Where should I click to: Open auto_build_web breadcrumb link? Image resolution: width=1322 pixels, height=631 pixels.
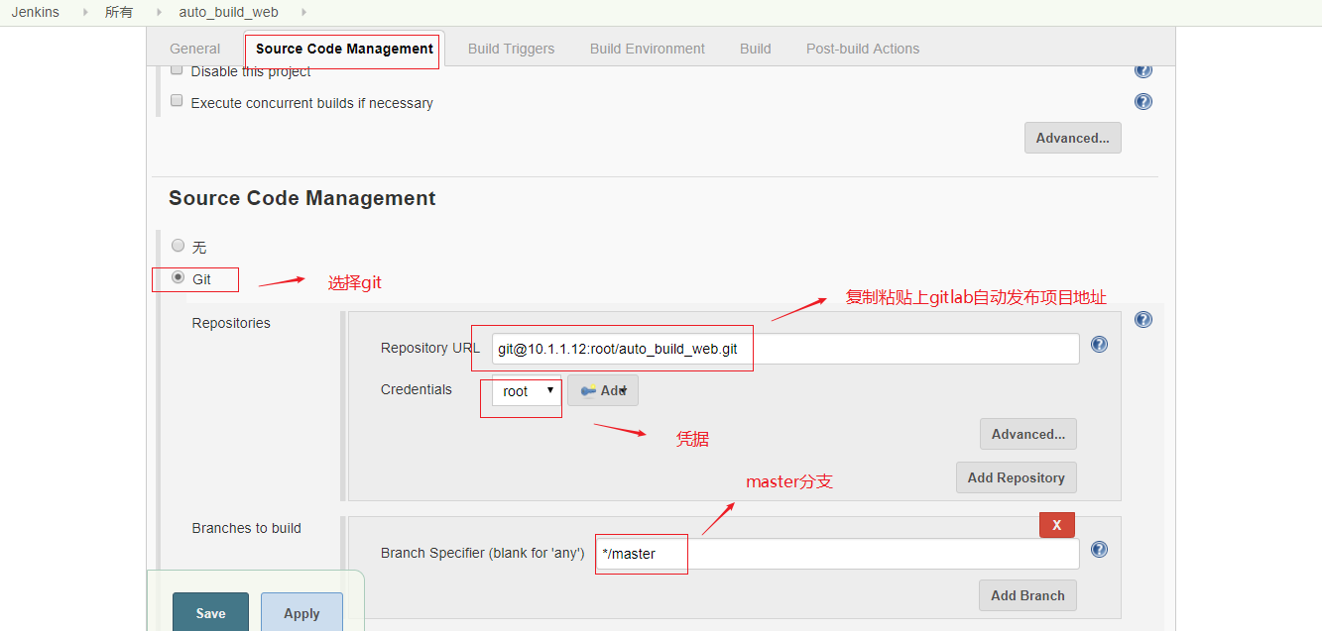pyautogui.click(x=228, y=12)
